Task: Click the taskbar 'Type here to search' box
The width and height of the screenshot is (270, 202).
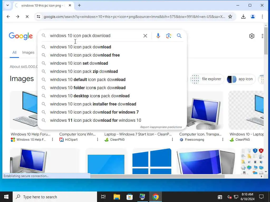Action: click(55, 197)
